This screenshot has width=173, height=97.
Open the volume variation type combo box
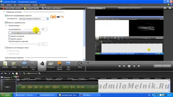[x=34, y=19]
